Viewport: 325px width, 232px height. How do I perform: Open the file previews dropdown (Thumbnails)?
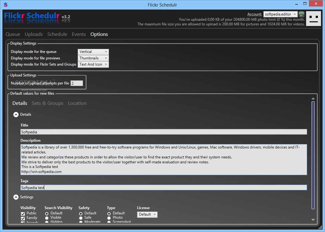[x=93, y=58]
